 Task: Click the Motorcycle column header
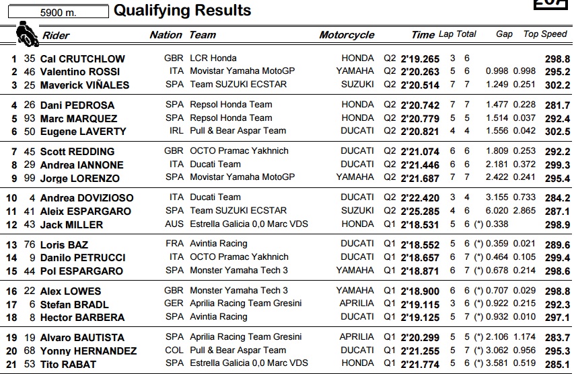coord(347,35)
